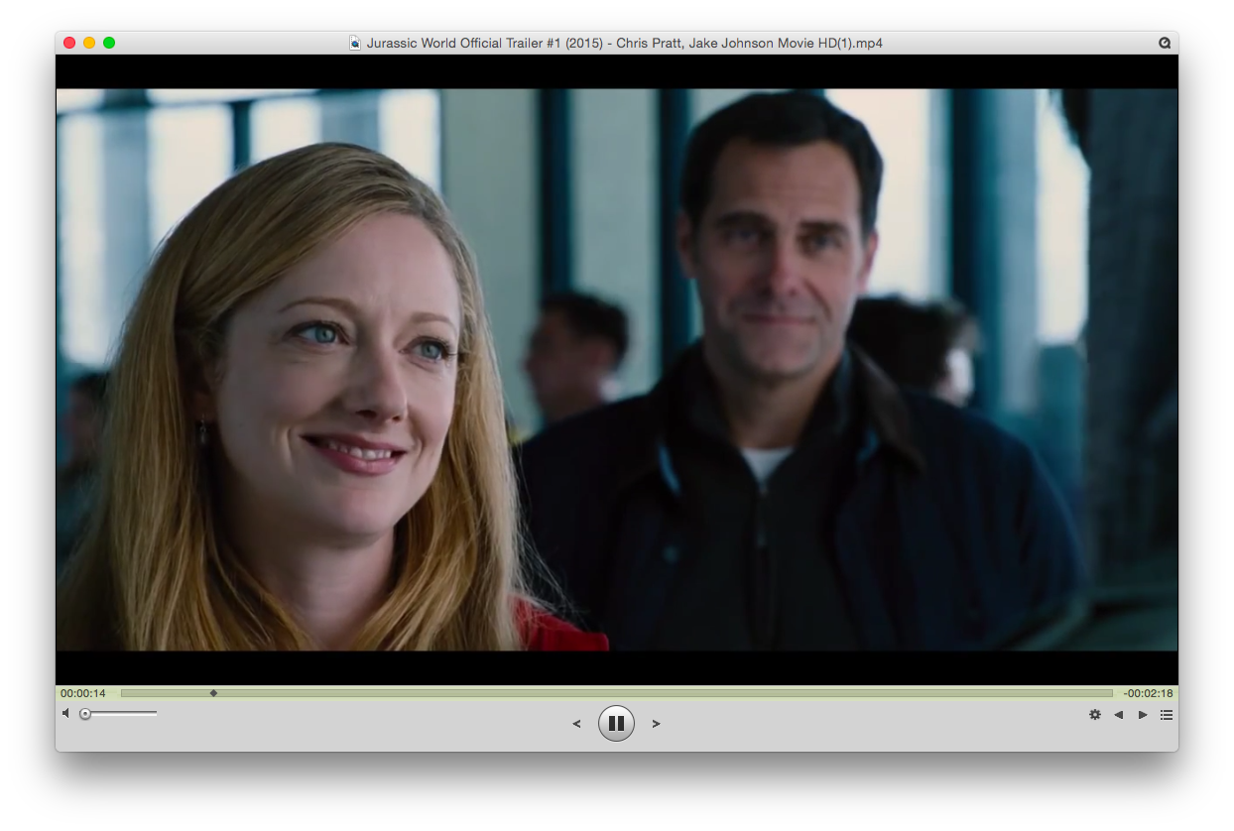
Task: Open settings with the gear icon
Action: point(1095,714)
